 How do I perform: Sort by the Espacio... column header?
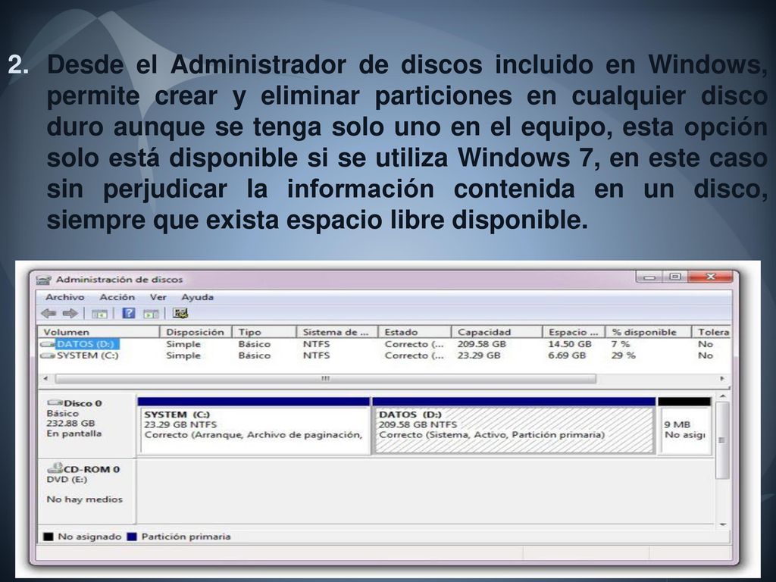pyautogui.click(x=574, y=332)
